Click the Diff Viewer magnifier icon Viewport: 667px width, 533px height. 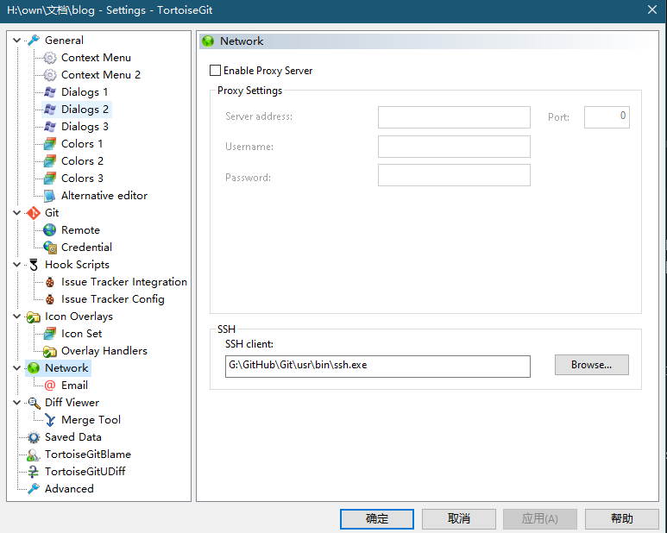pyautogui.click(x=34, y=403)
